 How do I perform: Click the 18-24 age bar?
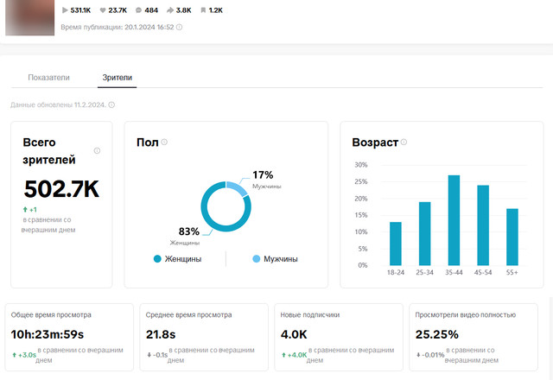tap(396, 244)
